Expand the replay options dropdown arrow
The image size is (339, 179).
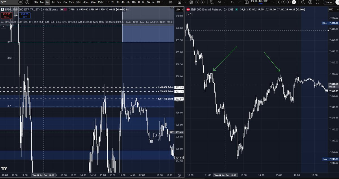pyautogui.click(x=225, y=2)
